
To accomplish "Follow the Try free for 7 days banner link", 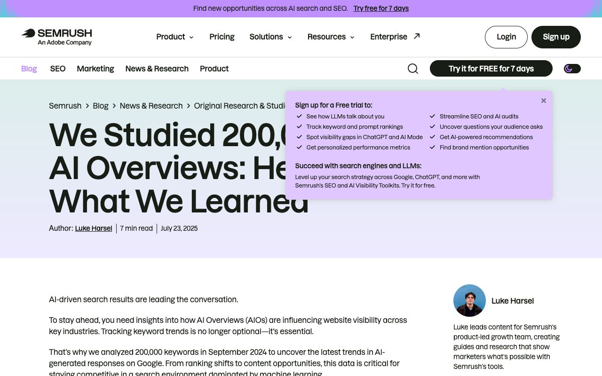I will click(381, 8).
